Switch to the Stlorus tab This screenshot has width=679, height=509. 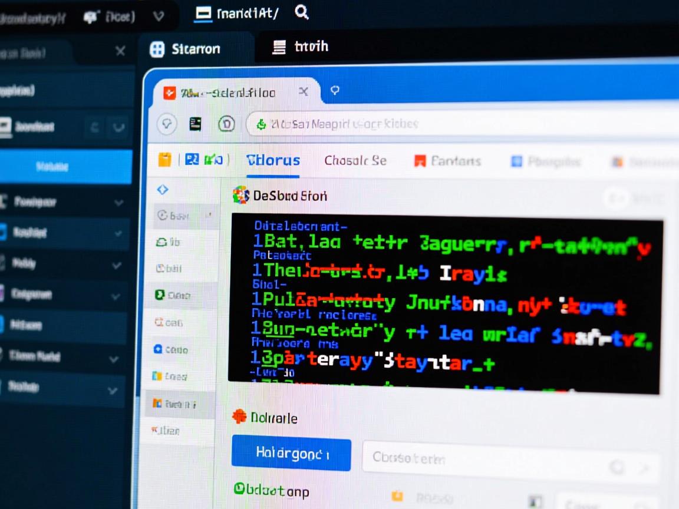tap(273, 160)
